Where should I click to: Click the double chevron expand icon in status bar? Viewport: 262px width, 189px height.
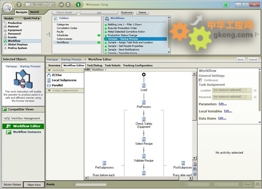[x=257, y=184]
